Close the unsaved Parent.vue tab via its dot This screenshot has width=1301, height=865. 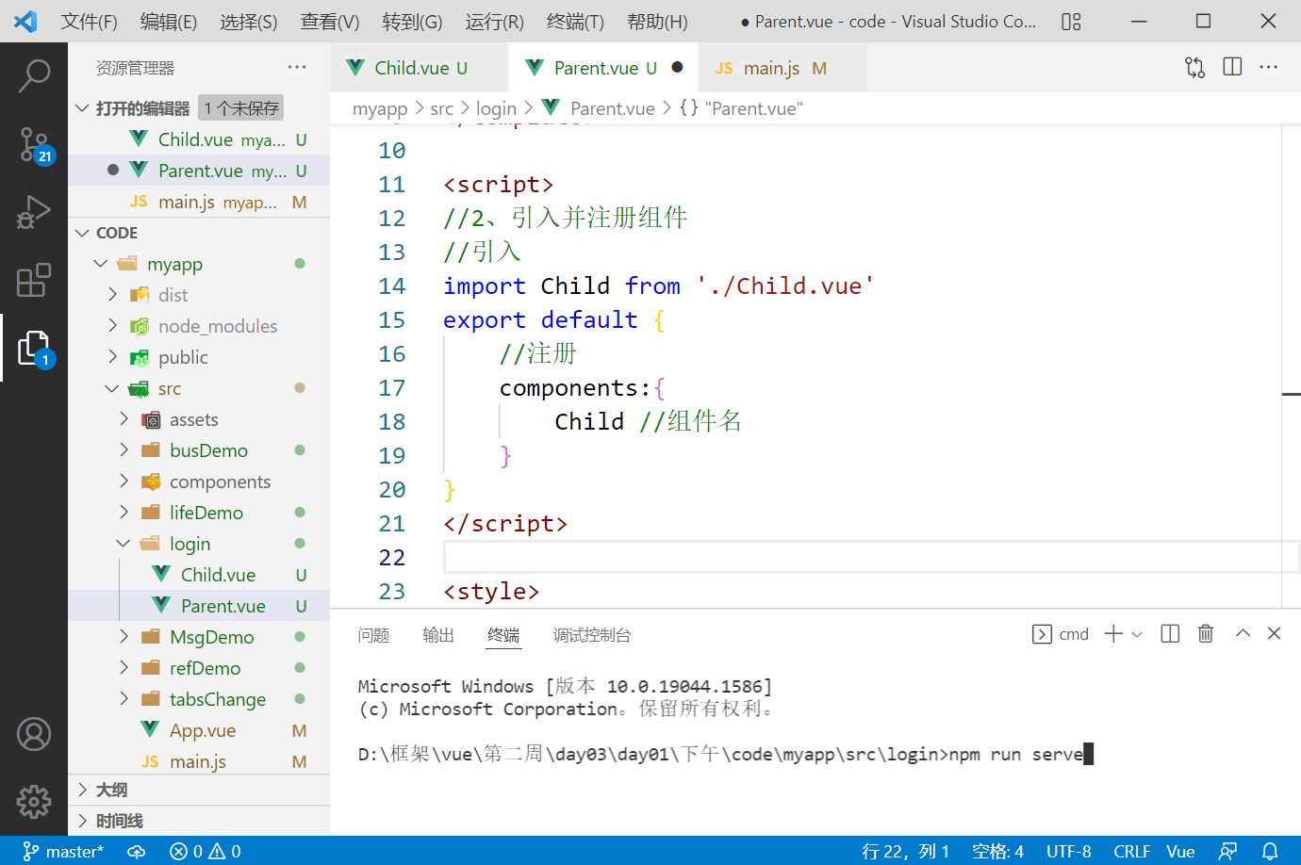[677, 67]
